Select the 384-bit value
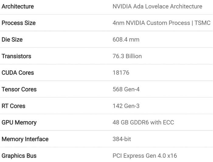This screenshot has width=213, height=162. point(122,139)
